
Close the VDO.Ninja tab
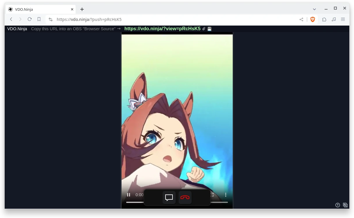(x=72, y=9)
